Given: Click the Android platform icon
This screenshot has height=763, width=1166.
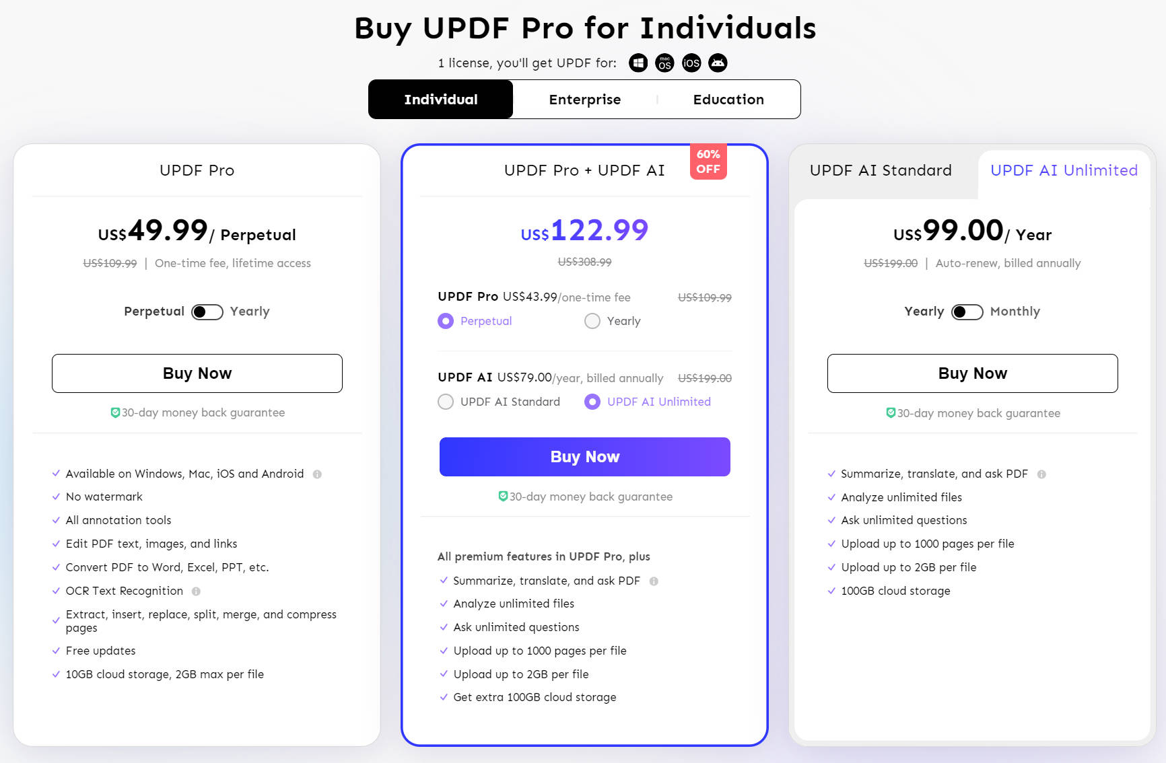Looking at the screenshot, I should [x=718, y=63].
